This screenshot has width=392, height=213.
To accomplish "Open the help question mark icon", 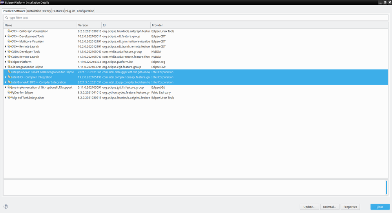I will point(6,206).
